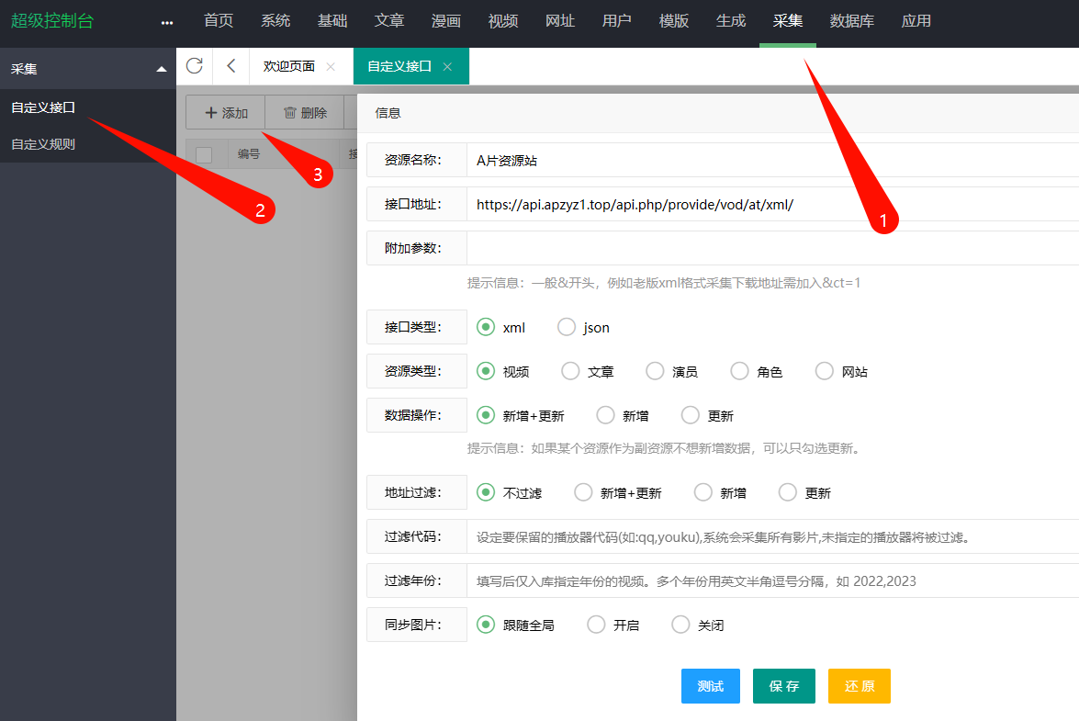Click the yellow 还原 restore button

click(859, 686)
